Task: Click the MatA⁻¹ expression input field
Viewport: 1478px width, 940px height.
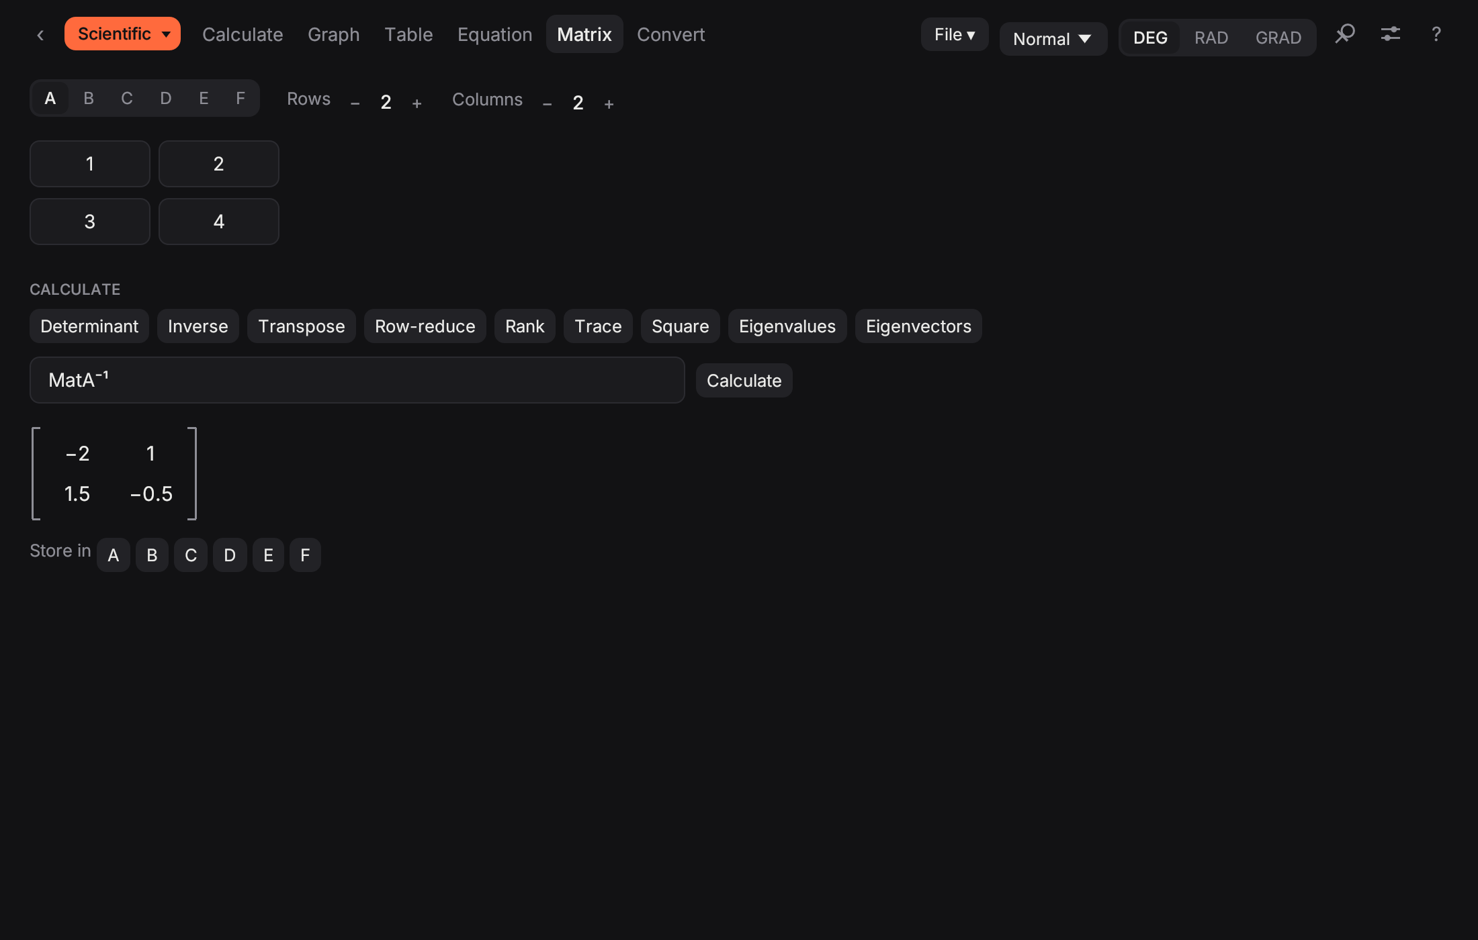Action: [357, 380]
